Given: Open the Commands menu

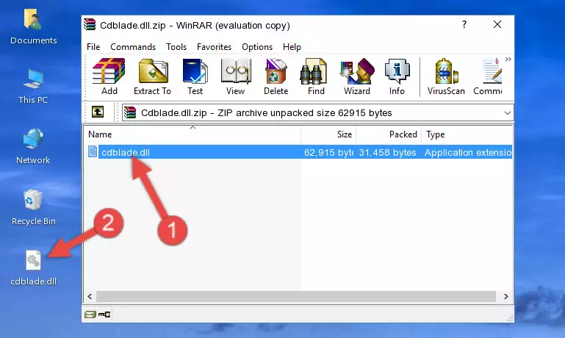Looking at the screenshot, I should tap(133, 47).
